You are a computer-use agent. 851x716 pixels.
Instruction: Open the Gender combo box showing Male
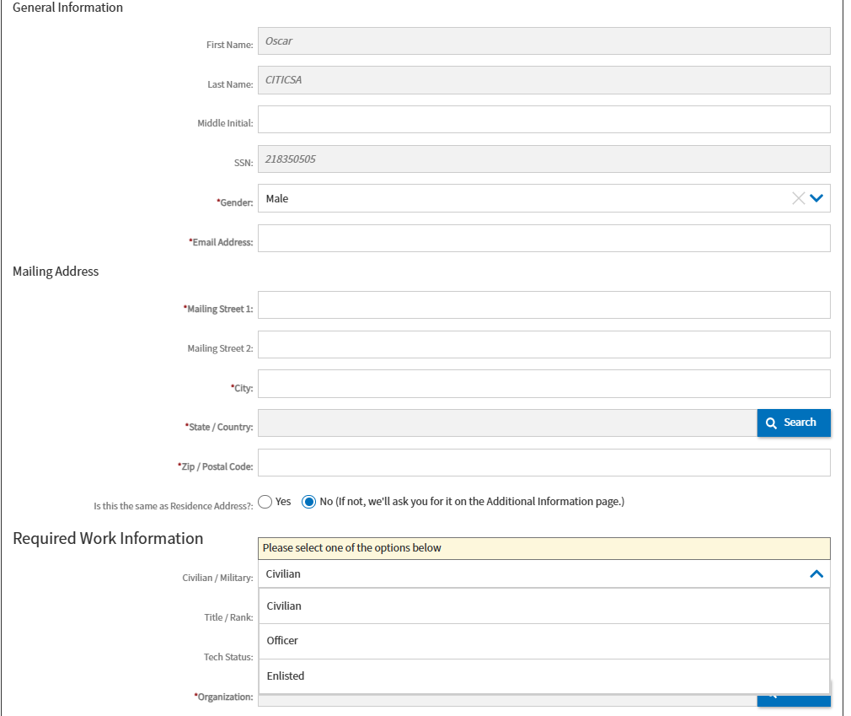[522, 199]
